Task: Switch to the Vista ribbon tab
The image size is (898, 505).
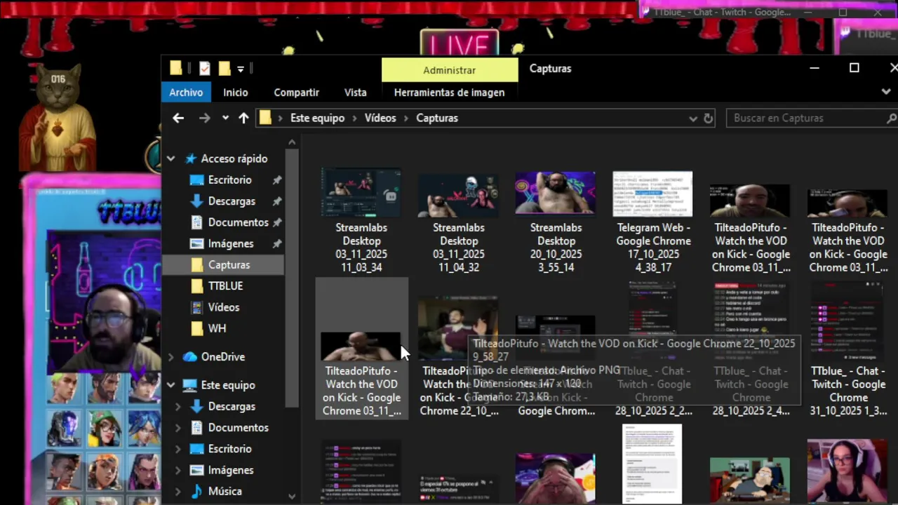Action: pos(355,92)
